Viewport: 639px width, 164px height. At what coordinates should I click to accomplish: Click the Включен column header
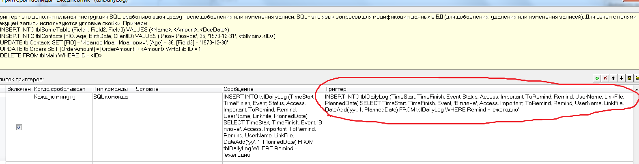click(x=19, y=89)
